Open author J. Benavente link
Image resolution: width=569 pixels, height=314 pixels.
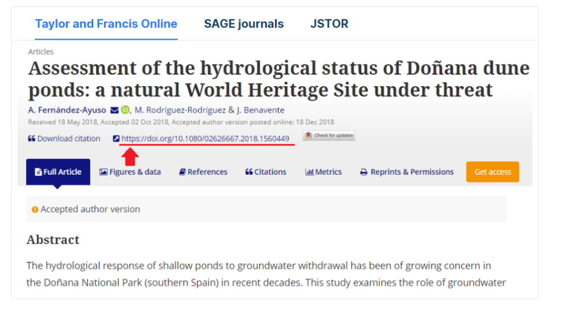260,110
